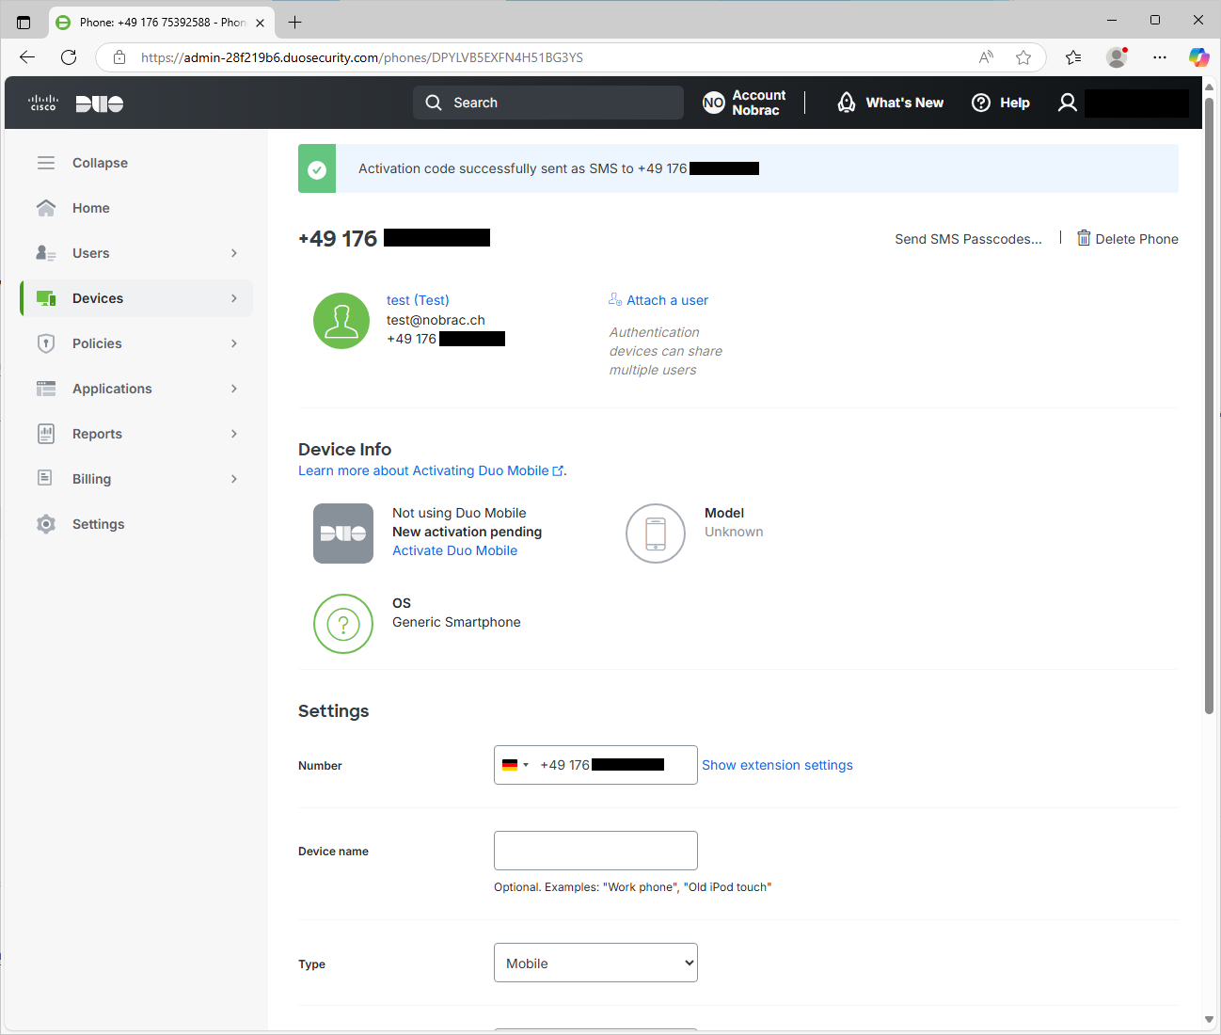The image size is (1221, 1035).
Task: Click the What's New rocket icon
Action: click(847, 103)
